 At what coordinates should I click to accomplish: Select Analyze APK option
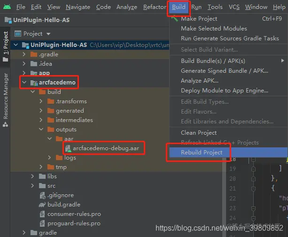(228, 81)
